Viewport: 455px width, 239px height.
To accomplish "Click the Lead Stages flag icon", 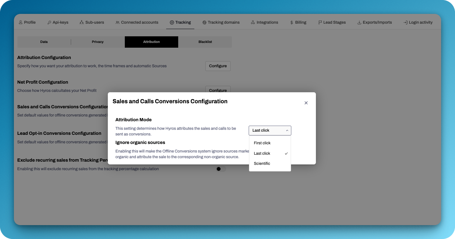I will click(x=320, y=22).
